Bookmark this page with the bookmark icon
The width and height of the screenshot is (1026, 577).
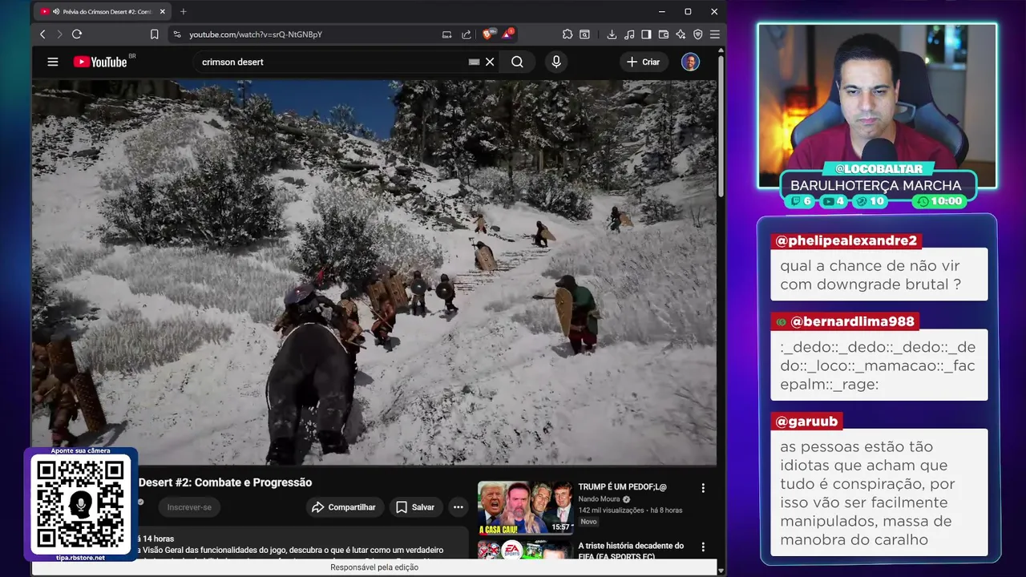(x=155, y=34)
